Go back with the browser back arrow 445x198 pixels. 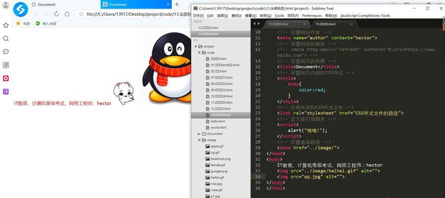point(36,14)
